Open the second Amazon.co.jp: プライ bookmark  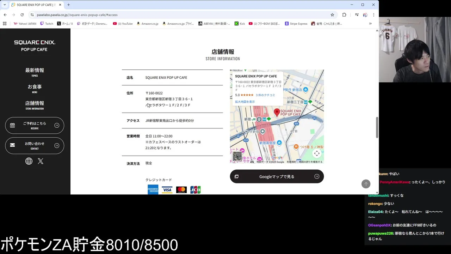[178, 24]
